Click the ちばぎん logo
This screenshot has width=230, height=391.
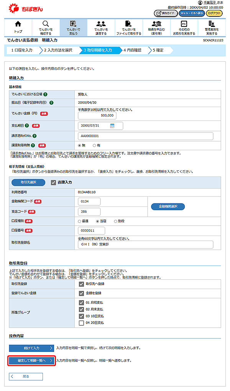click(x=24, y=7)
